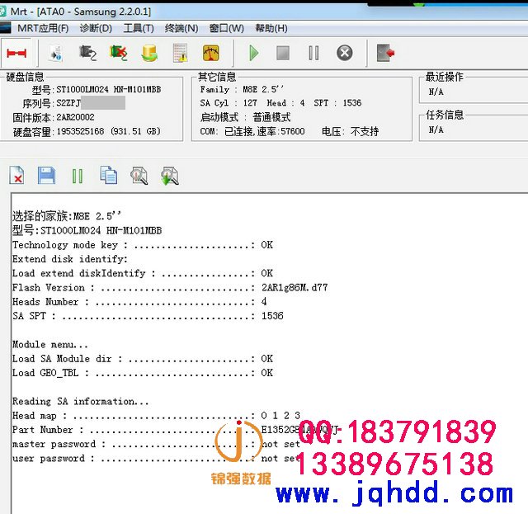Click the disk capacity value 1953525168
Viewport: 528px width, 514px height.
80,131
